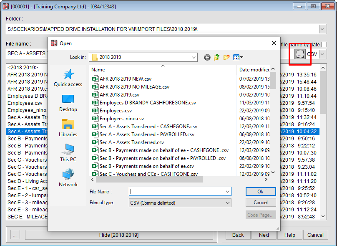Image resolution: width=337 pixels, height=246 pixels.
Task: Select Sec D - Living Acc row in main list
Action: coord(27,181)
